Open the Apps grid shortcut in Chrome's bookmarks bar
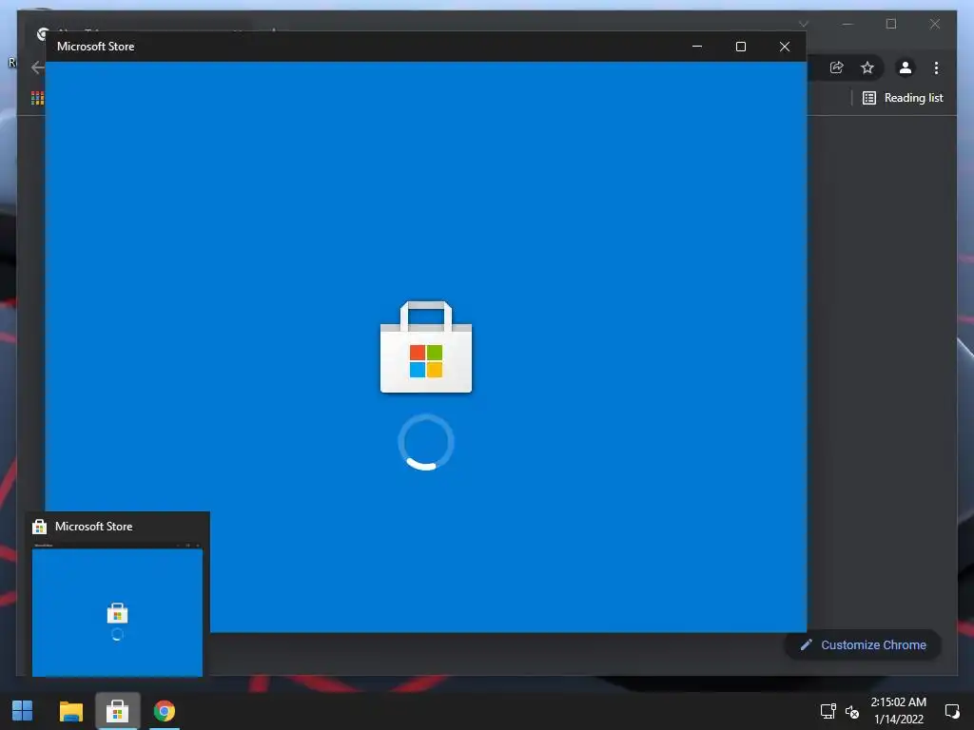974x730 pixels. tap(37, 98)
